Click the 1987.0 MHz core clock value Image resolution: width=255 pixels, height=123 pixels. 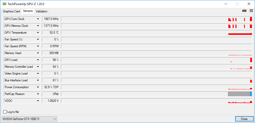[50, 19]
